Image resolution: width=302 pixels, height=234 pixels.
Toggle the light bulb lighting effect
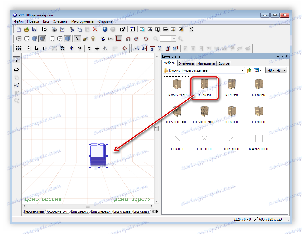(x=93, y=39)
